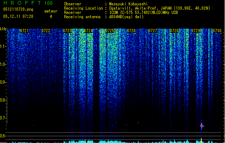Click the 0.9 frequency axis label
The width and height of the screenshot is (225, 143).
pos(3,82)
